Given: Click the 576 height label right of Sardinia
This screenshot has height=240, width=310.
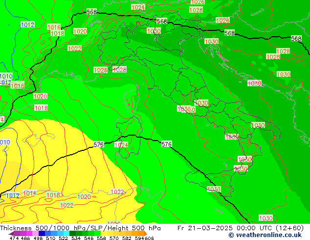Looking at the screenshot, I should click(x=166, y=144).
